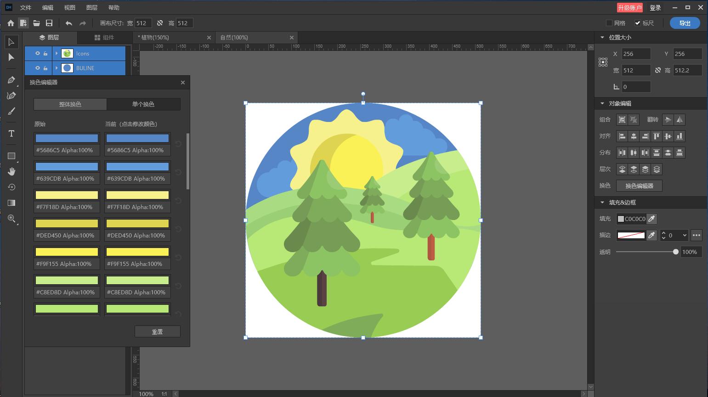Click the C0C0C0 fill color swatch

[621, 219]
